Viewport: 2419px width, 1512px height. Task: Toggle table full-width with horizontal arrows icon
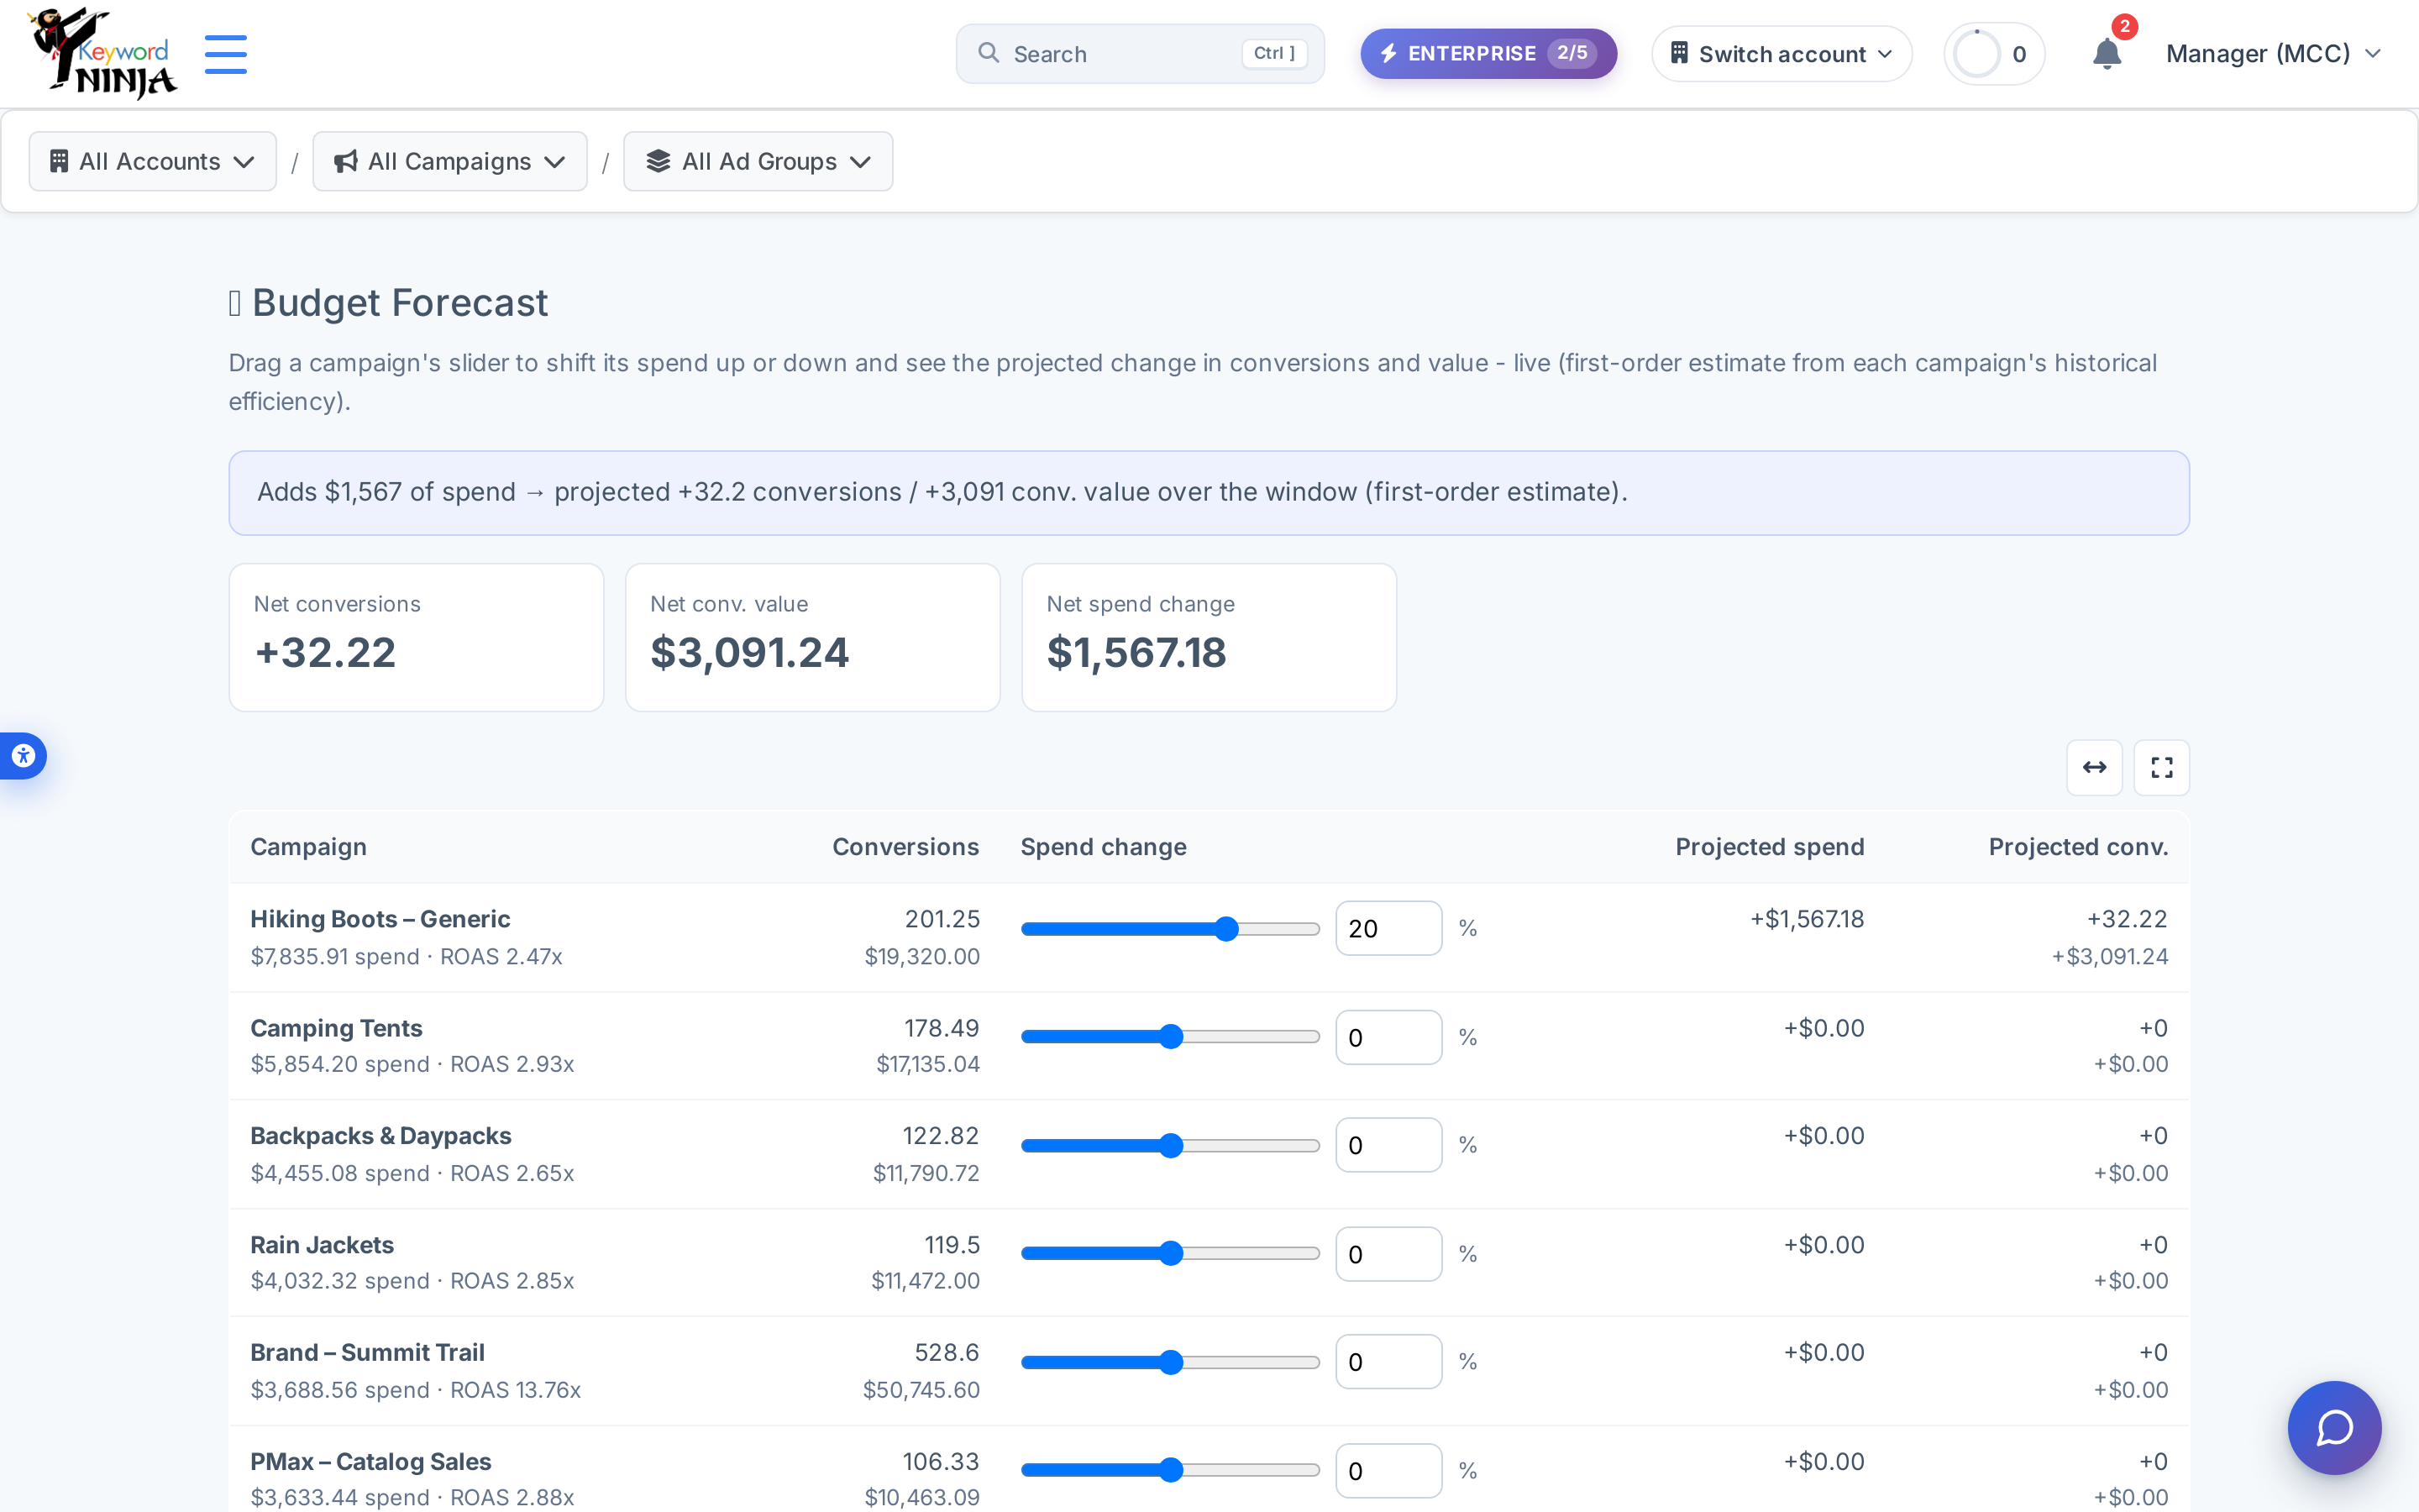pyautogui.click(x=2094, y=767)
